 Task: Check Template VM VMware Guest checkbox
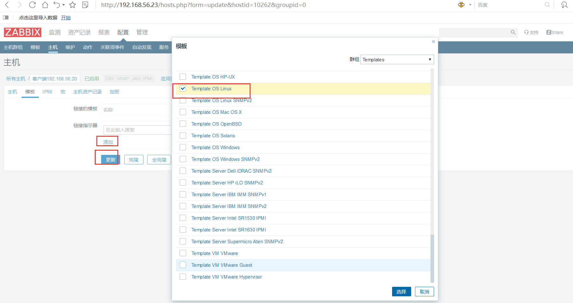click(183, 265)
